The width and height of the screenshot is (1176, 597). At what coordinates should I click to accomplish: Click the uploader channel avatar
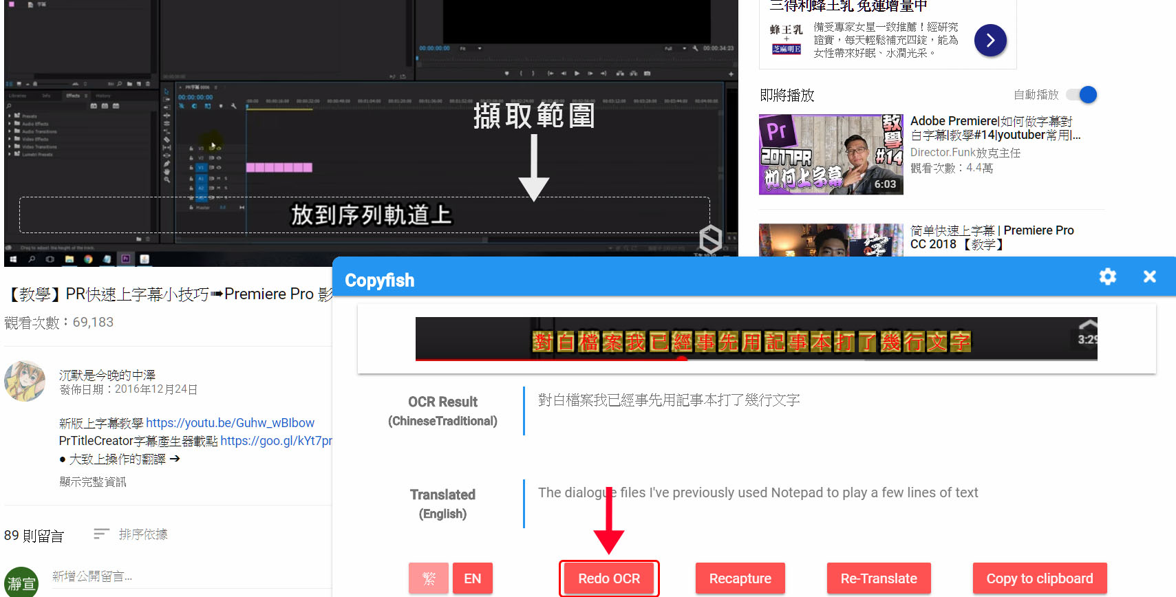pyautogui.click(x=25, y=381)
